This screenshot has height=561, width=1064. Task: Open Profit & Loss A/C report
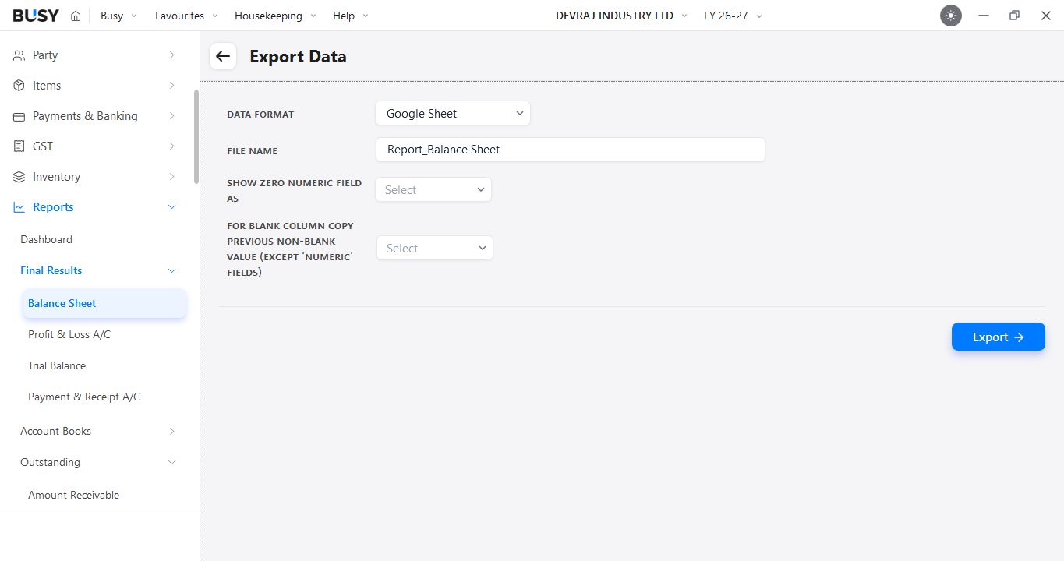tap(69, 335)
